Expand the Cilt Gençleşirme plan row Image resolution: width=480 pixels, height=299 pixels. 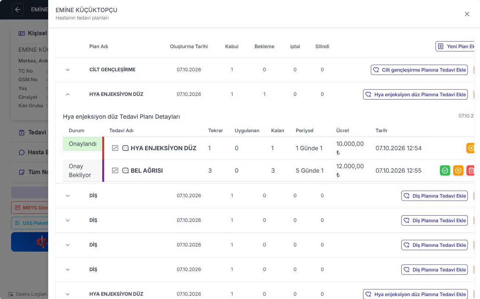coord(68,70)
